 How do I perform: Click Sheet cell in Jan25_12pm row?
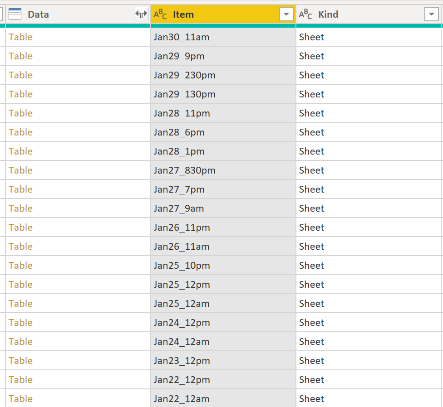(369, 285)
